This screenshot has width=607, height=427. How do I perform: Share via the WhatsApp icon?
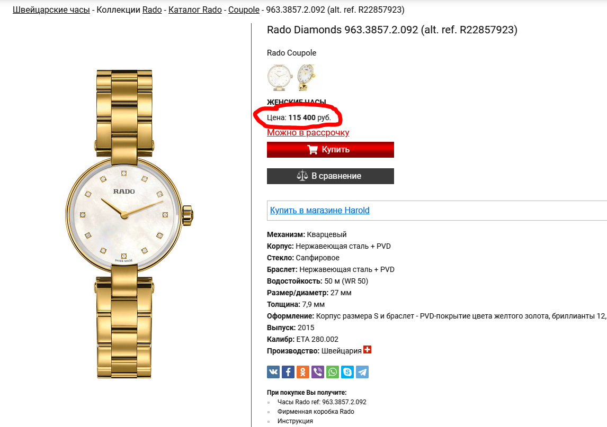pyautogui.click(x=333, y=372)
